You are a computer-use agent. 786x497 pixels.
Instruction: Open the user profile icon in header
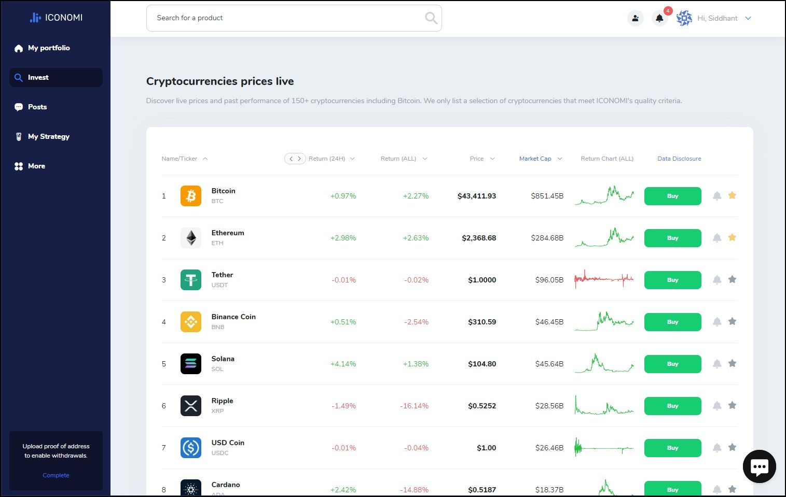(635, 18)
